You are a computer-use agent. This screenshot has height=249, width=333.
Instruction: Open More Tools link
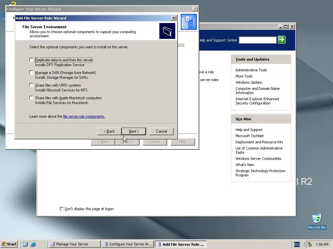244,76
